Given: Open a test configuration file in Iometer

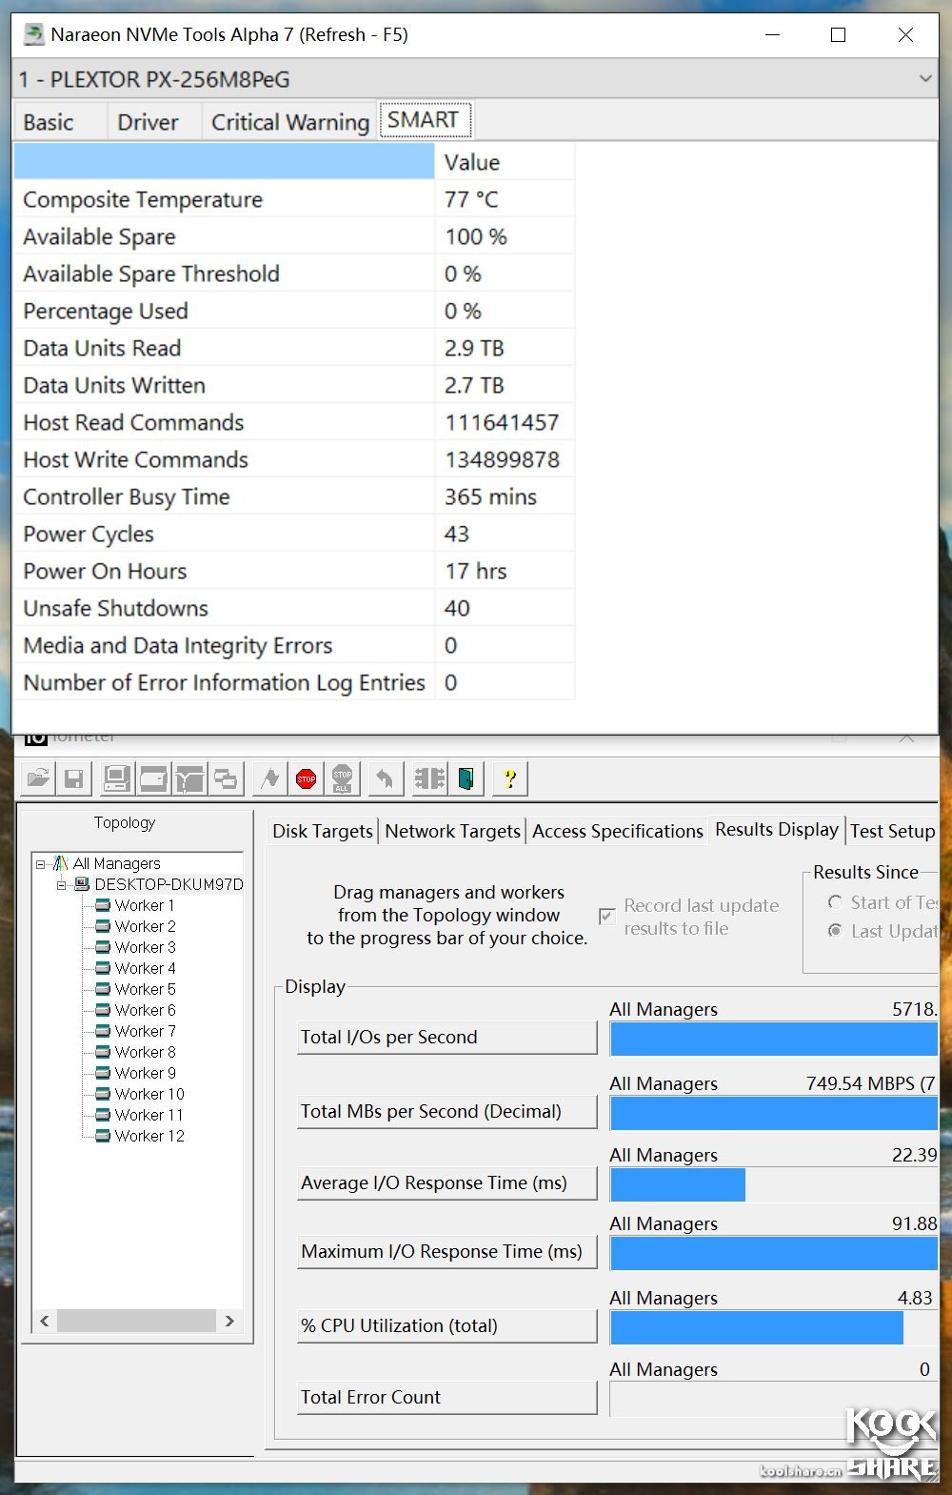Looking at the screenshot, I should [x=38, y=779].
